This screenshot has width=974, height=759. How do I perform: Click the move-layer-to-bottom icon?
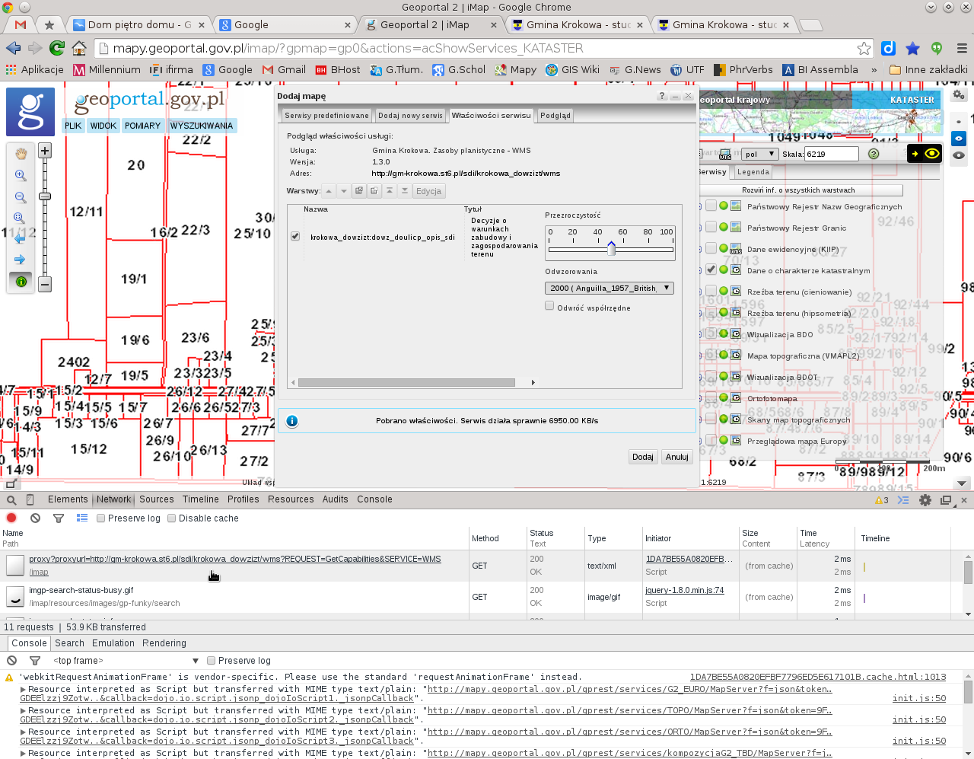tap(405, 191)
